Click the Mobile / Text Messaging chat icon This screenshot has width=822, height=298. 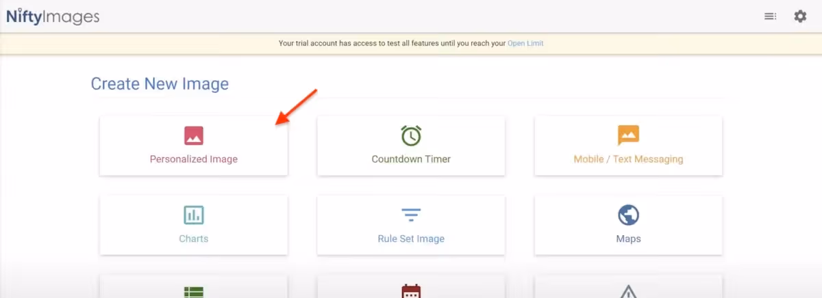(628, 135)
